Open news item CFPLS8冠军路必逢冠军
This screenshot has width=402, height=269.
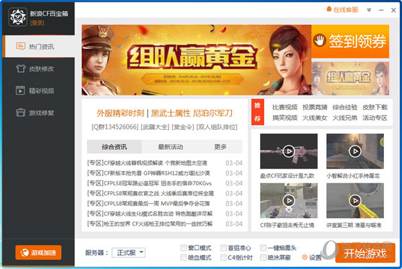click(x=149, y=183)
